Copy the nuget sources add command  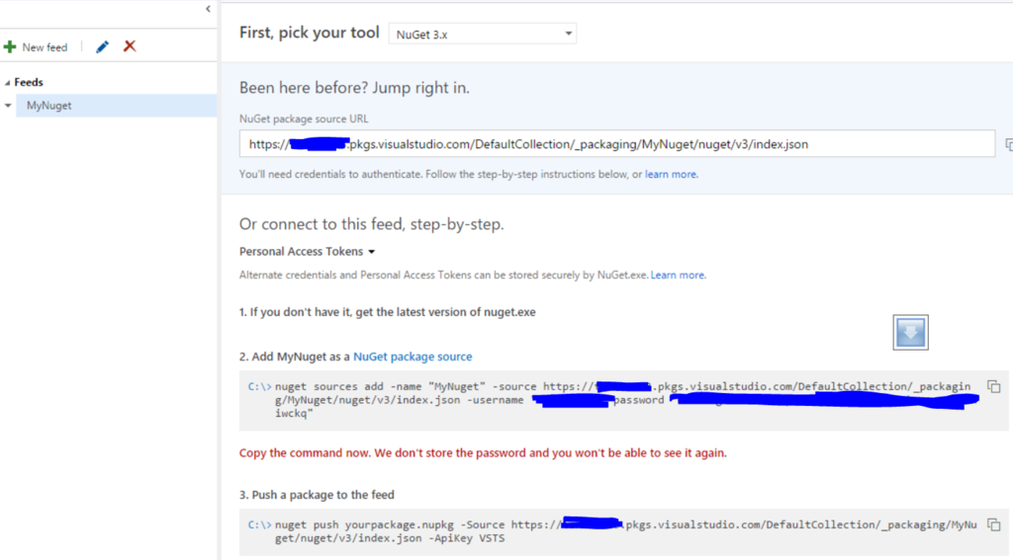[x=993, y=386]
